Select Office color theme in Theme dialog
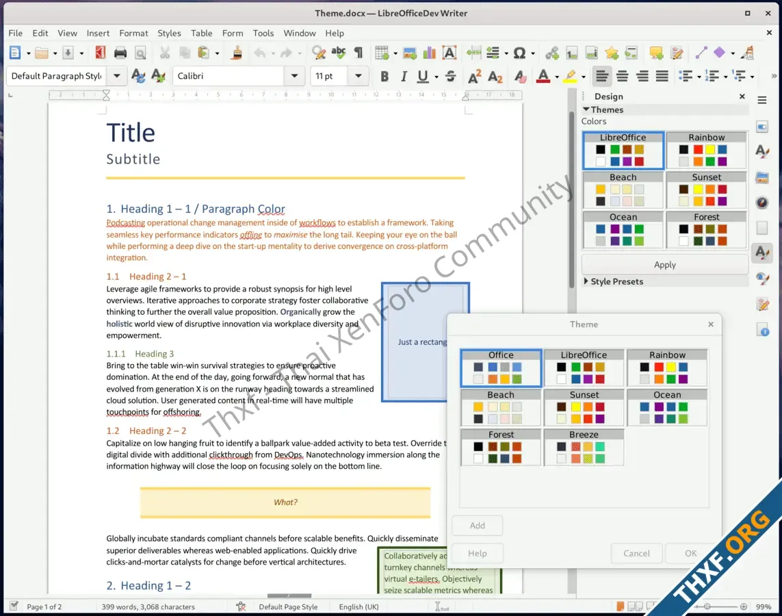 coord(501,368)
